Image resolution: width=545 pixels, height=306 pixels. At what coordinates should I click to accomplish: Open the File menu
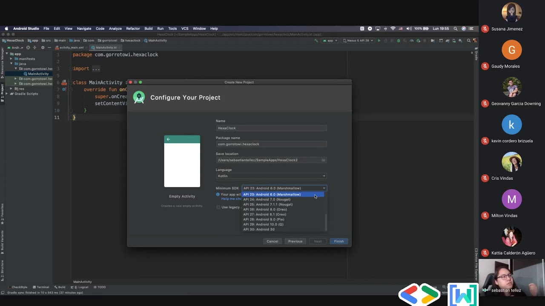pyautogui.click(x=46, y=28)
